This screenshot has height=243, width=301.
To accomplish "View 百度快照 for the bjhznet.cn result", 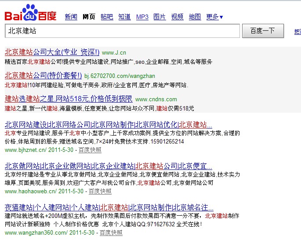I will (90, 150).
